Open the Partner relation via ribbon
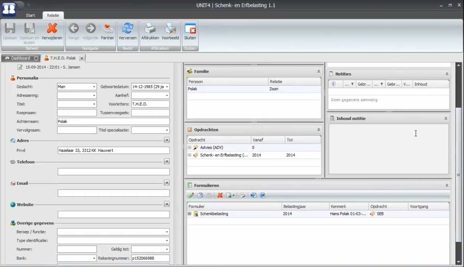This screenshot has height=267, width=464. pos(107,29)
